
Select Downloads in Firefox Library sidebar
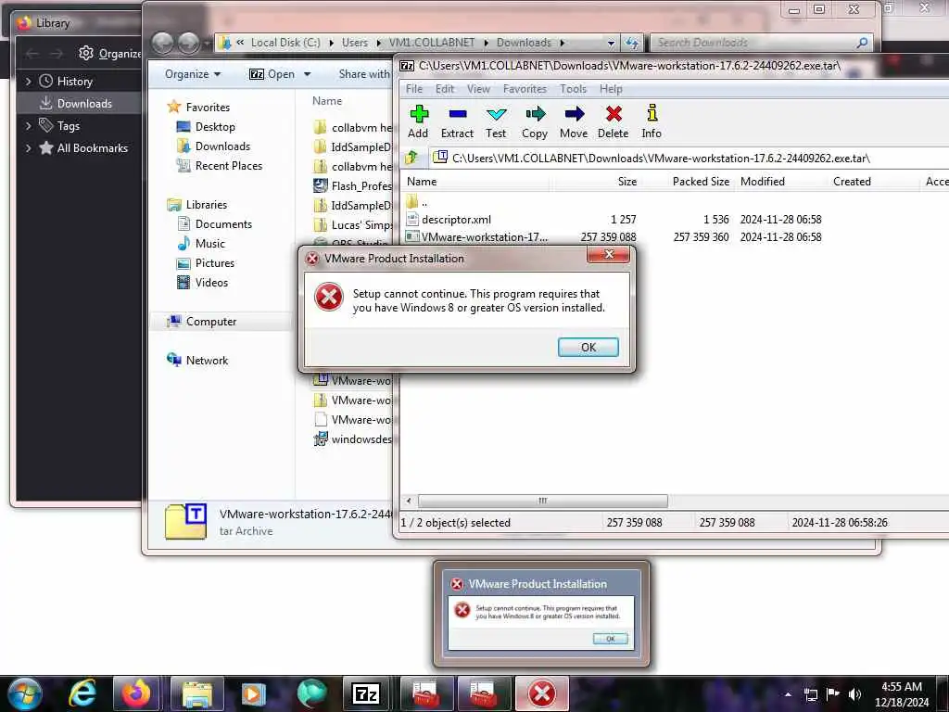click(79, 104)
